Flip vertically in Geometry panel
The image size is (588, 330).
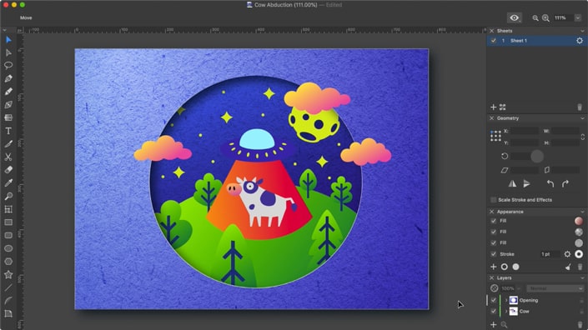click(x=527, y=183)
